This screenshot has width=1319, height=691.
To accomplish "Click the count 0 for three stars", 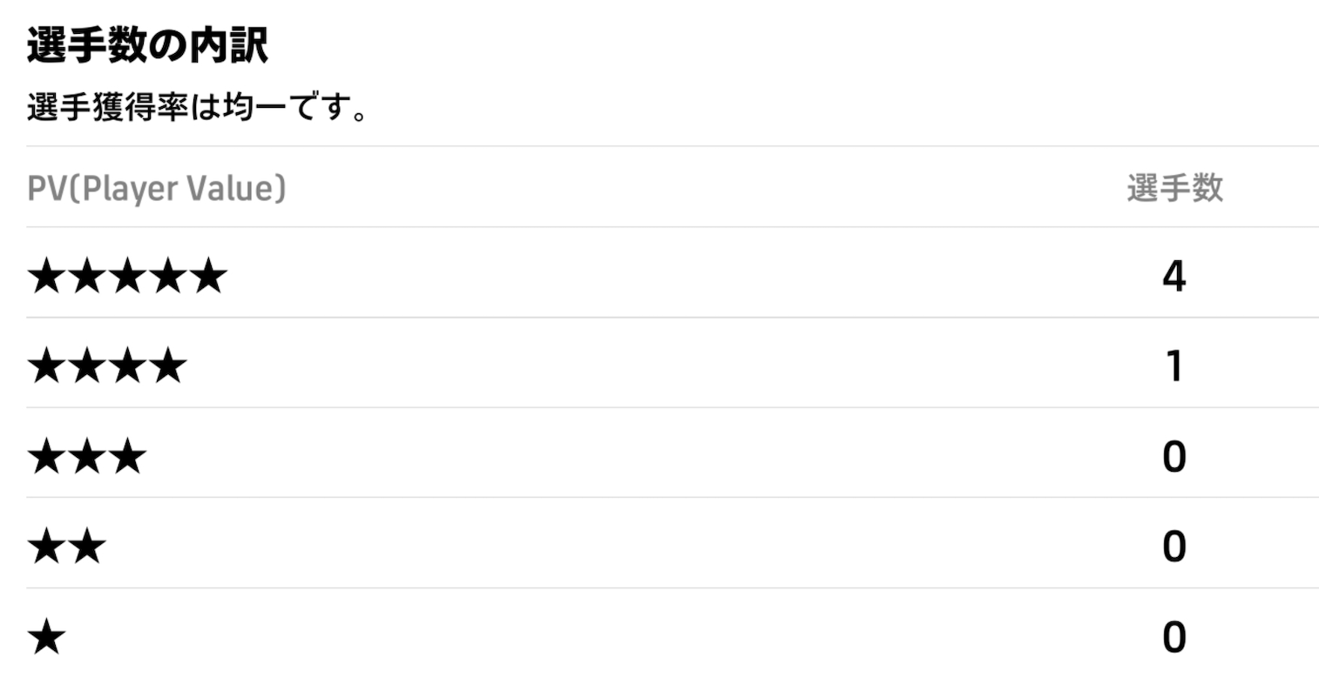I will [1174, 457].
